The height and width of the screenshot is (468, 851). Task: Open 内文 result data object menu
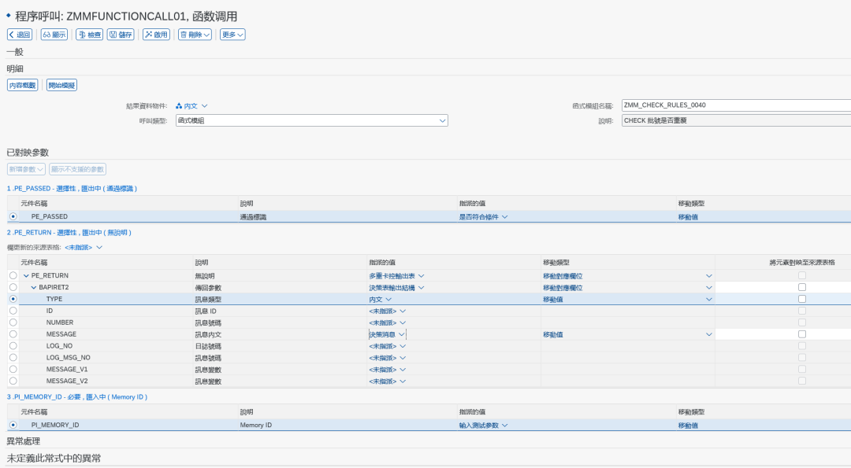pos(191,106)
